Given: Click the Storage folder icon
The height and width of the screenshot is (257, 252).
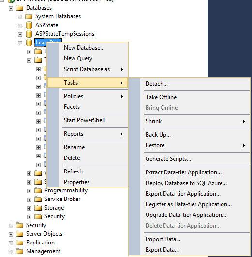Looking at the screenshot, I should pos(38,208).
